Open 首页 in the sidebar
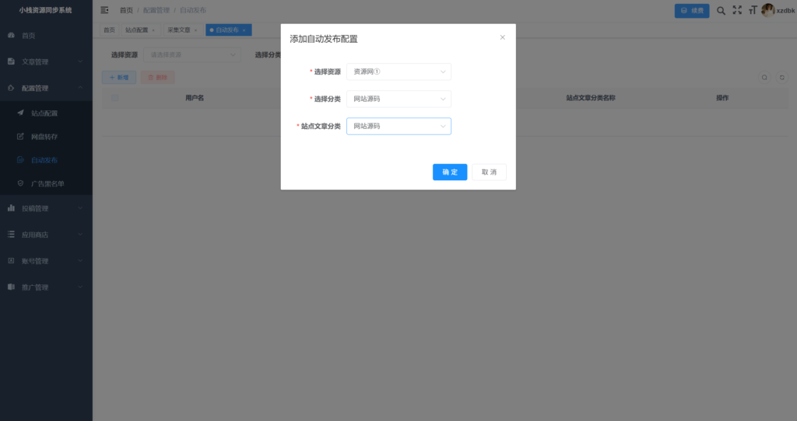The height and width of the screenshot is (421, 797). click(46, 36)
